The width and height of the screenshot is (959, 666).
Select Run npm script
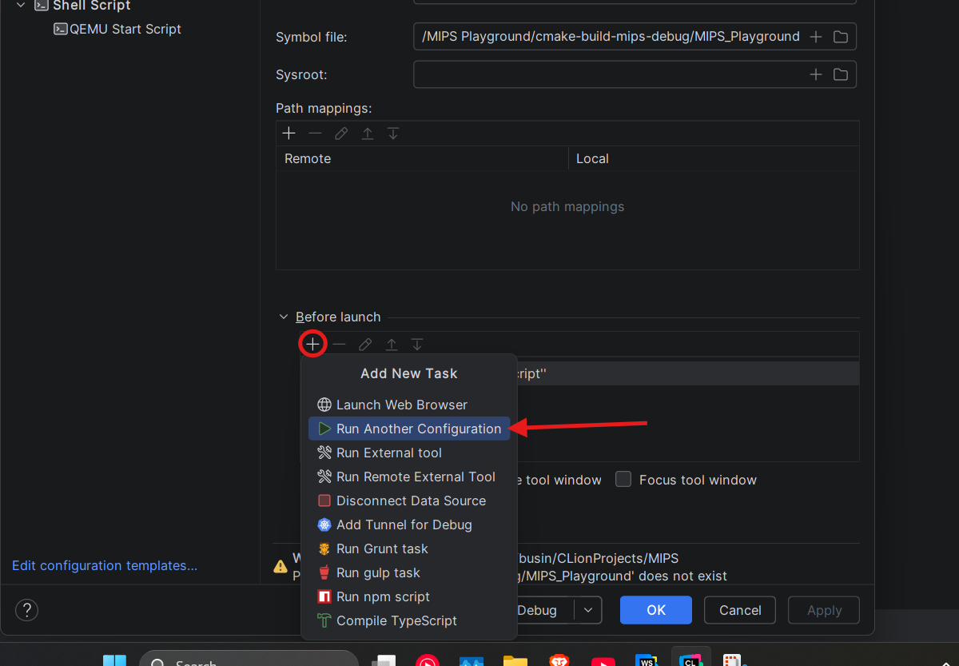[409, 596]
